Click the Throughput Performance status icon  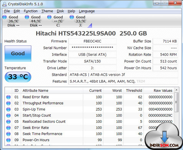point(8,103)
